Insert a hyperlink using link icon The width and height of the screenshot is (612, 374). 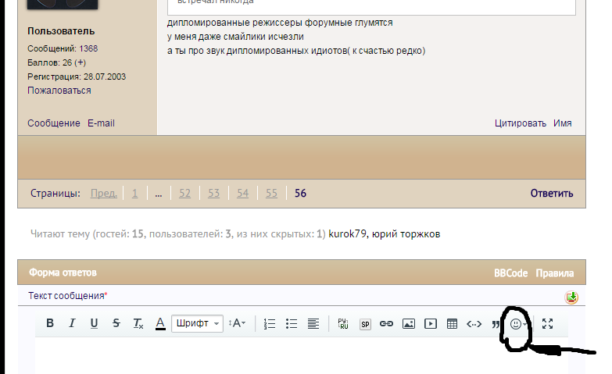pos(386,323)
